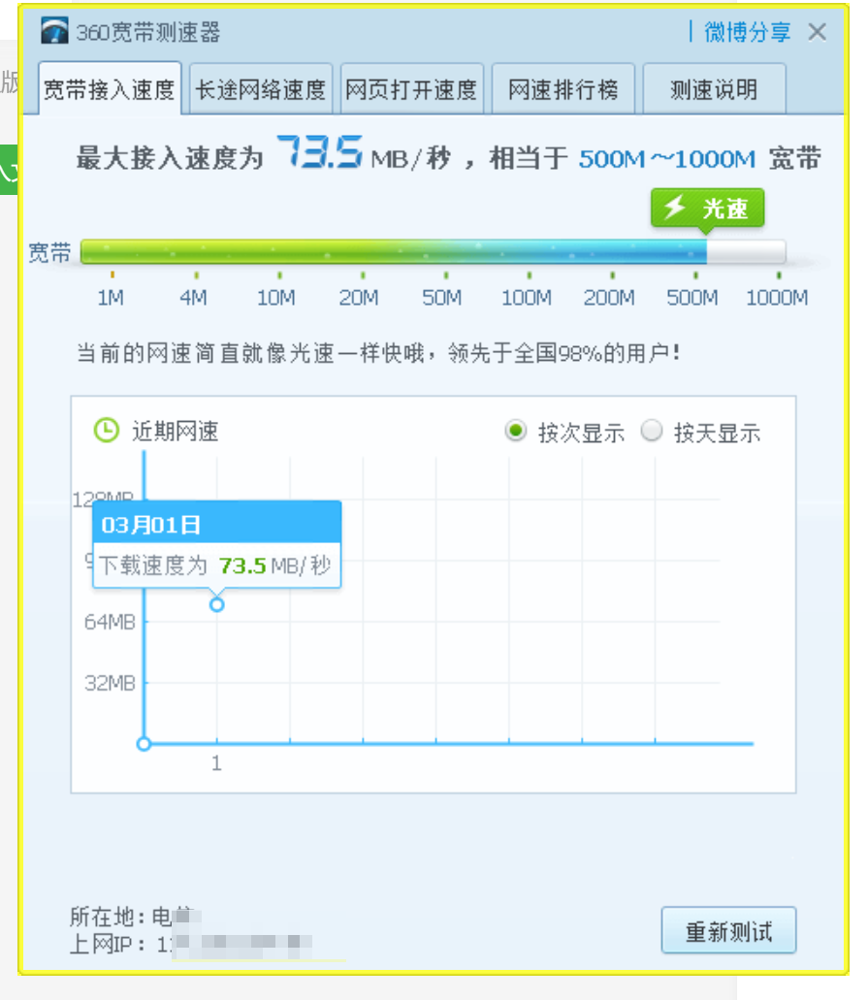Viewport: 868px width, 1000px height.
Task: Click the green clock icon beside 近期网速
Action: (107, 431)
